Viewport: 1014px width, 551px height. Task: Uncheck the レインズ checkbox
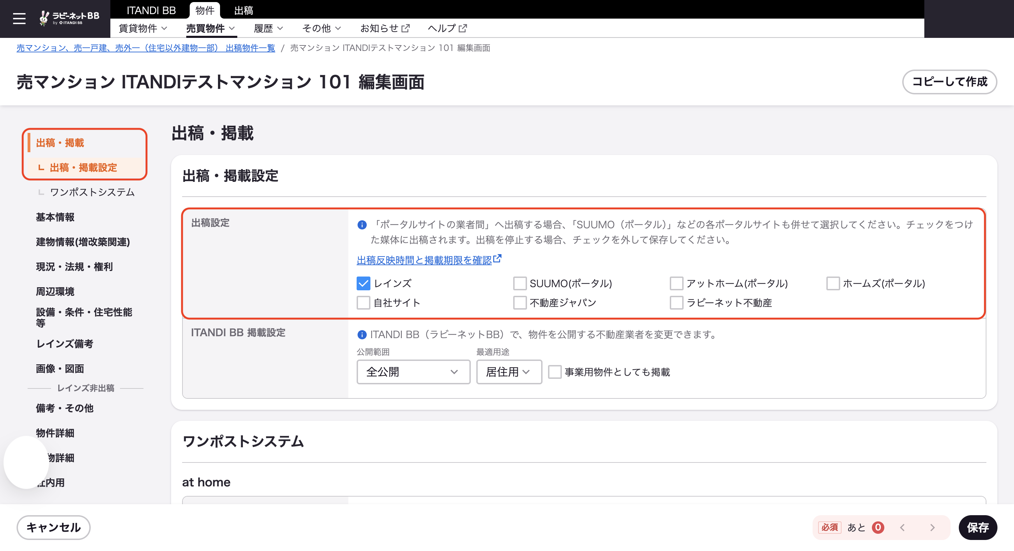click(363, 283)
